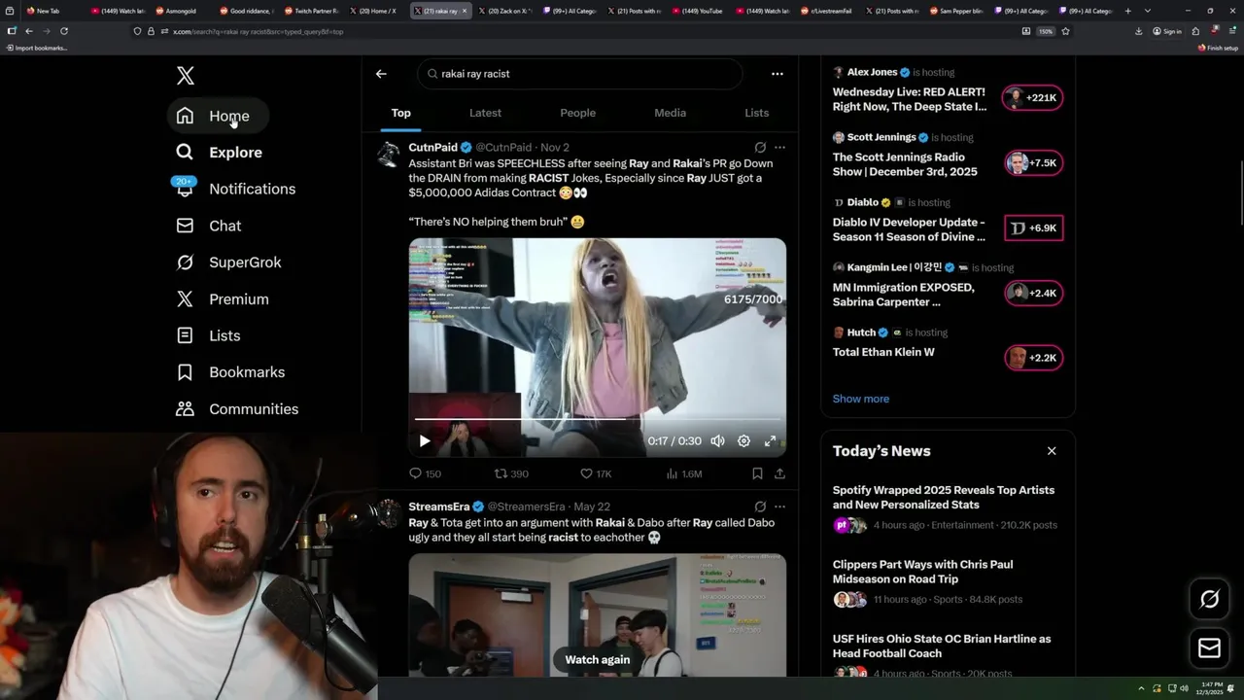Click Finish setup in bookmarks bar
The height and width of the screenshot is (700, 1244).
pyautogui.click(x=1218, y=48)
